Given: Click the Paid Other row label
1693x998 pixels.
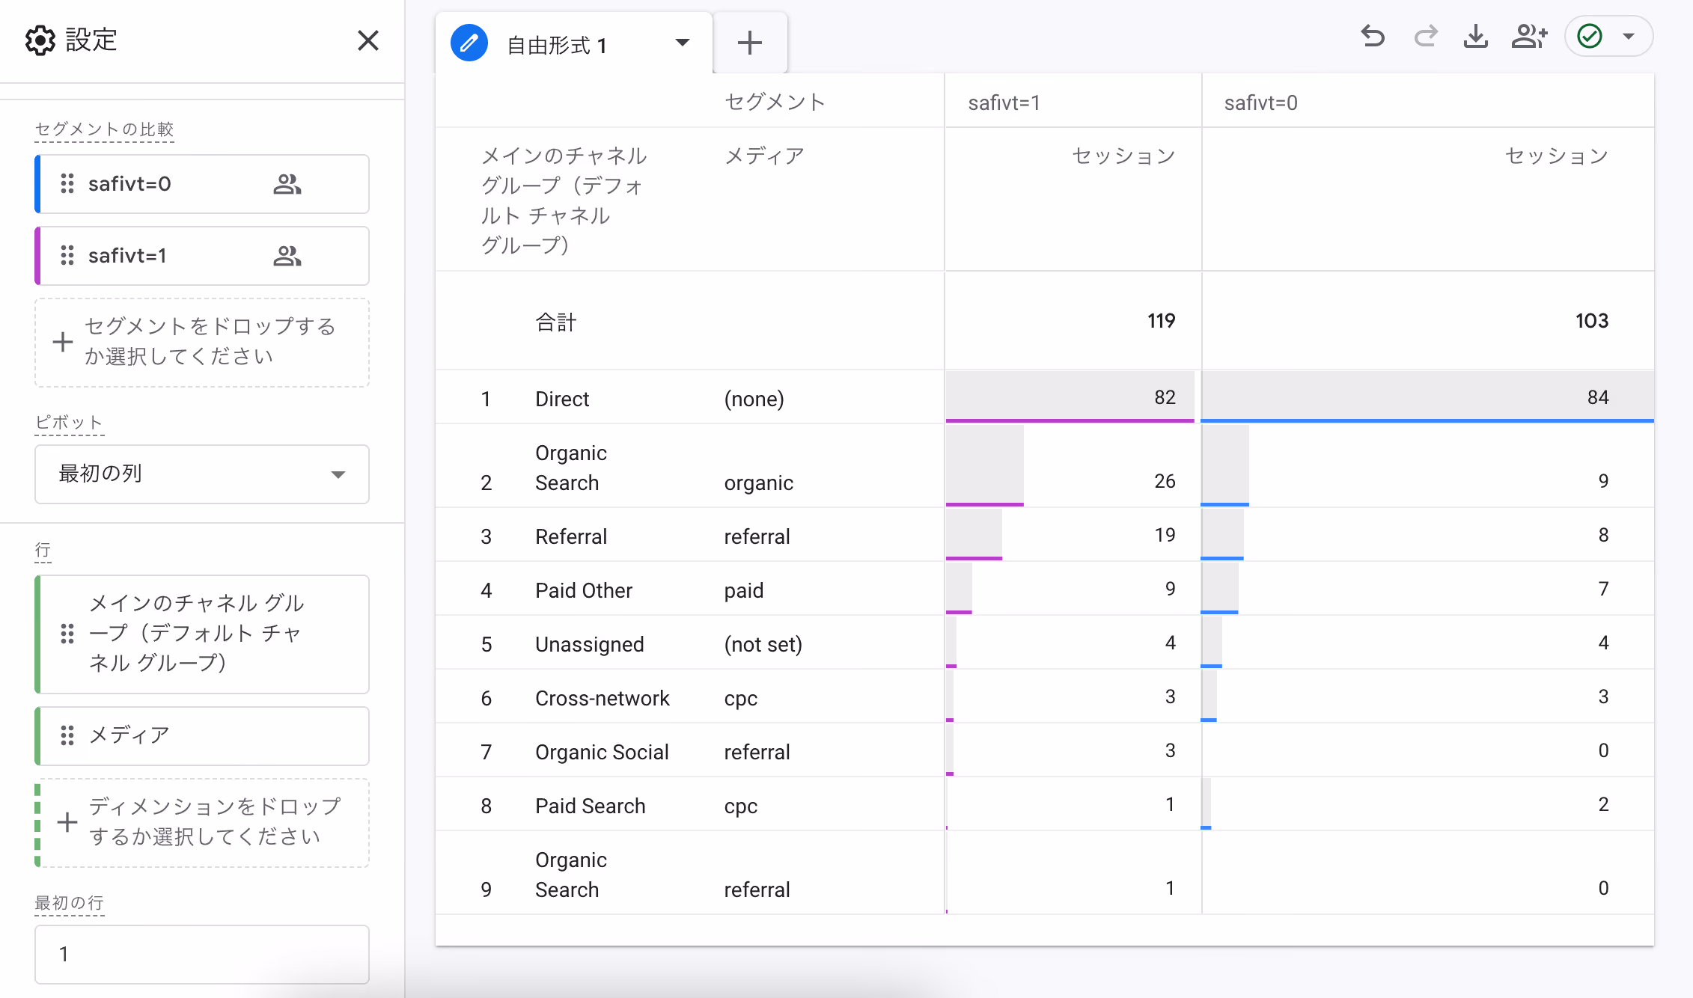Looking at the screenshot, I should tap(584, 590).
